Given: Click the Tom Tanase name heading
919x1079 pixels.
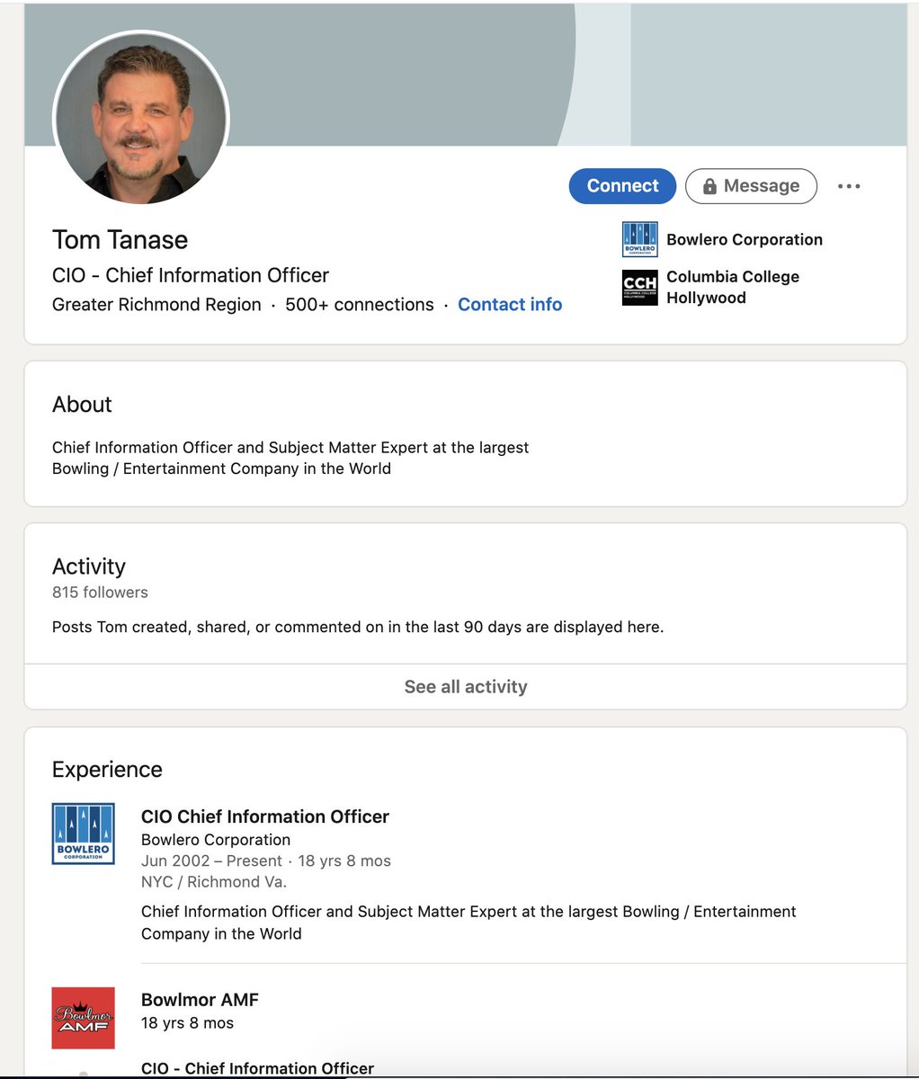Looking at the screenshot, I should pos(120,240).
